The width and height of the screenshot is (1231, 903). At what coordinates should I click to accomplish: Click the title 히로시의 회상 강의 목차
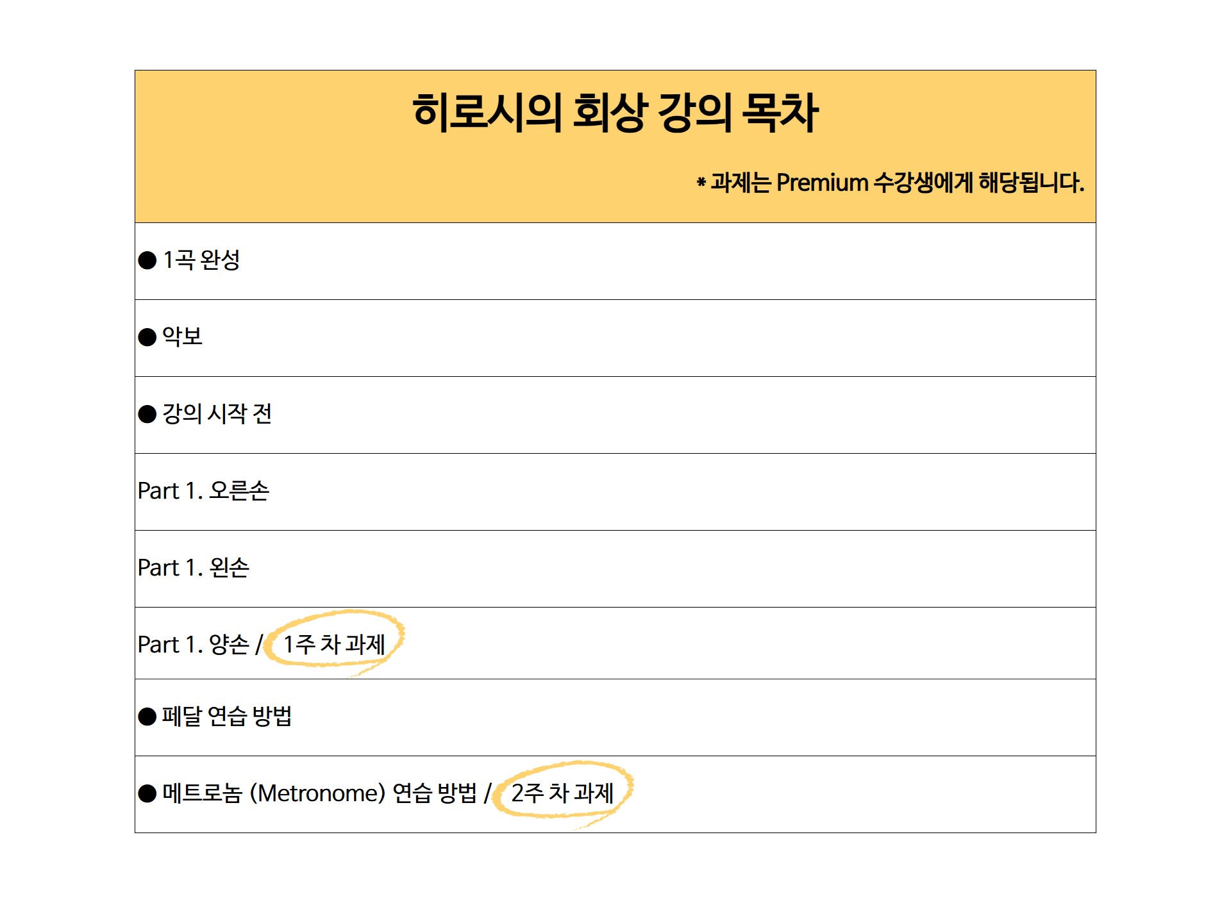click(615, 113)
